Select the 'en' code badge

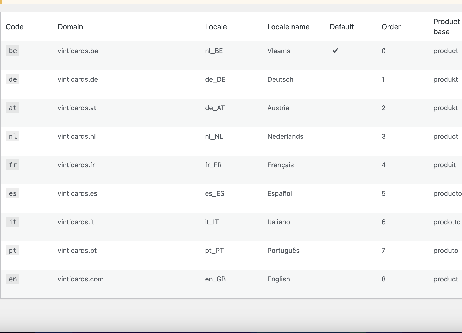click(x=13, y=279)
